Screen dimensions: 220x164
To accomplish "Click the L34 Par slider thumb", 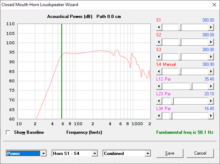I will point(171,116).
